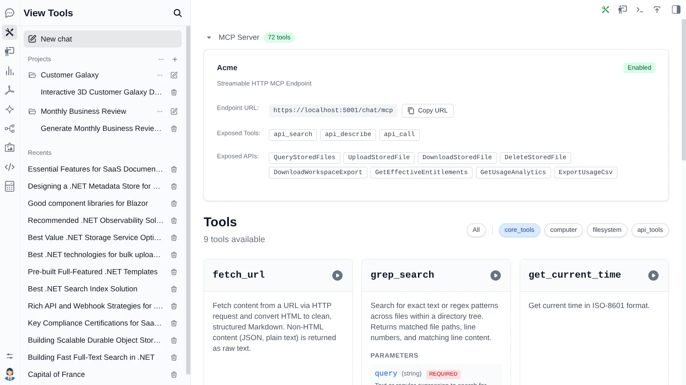The width and height of the screenshot is (686, 385).
Task: Click the api_search exposed tool chip
Action: tap(293, 135)
